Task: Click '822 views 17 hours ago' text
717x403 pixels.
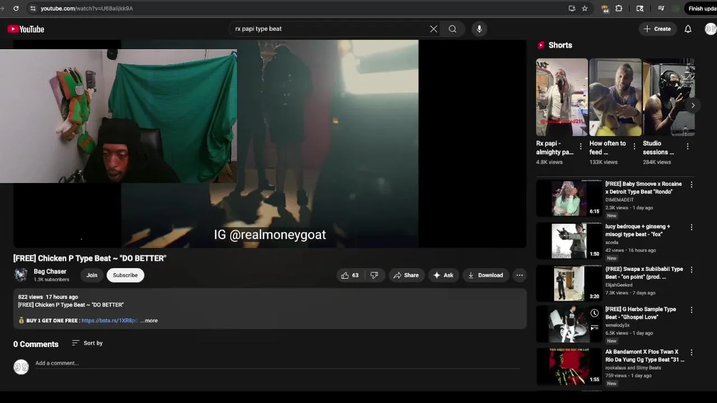Action: tap(48, 297)
